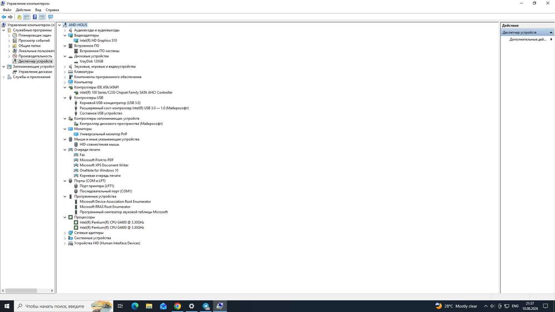555x312 pixels.
Task: Collapse the Контроллеры USB category
Action: click(65, 98)
